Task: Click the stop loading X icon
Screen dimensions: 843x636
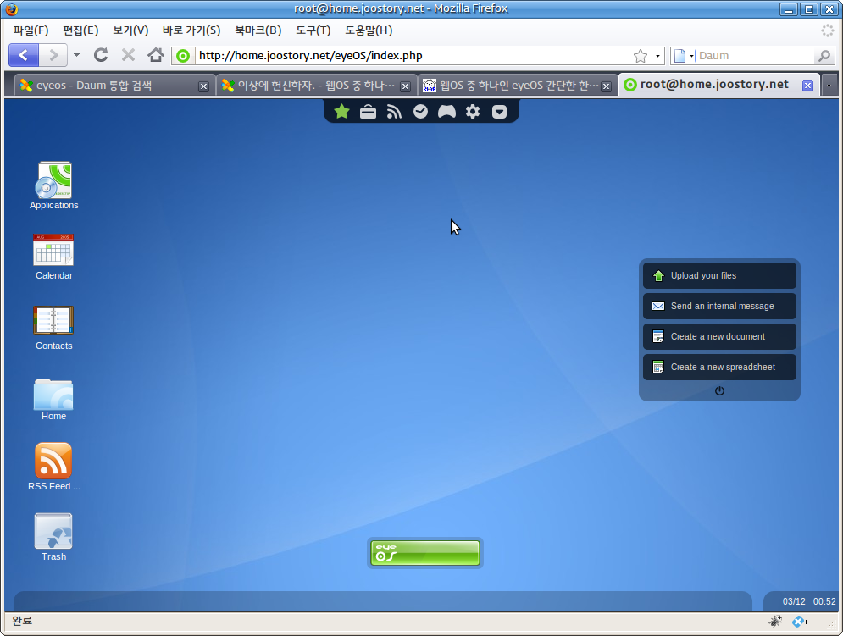Action: pos(128,55)
